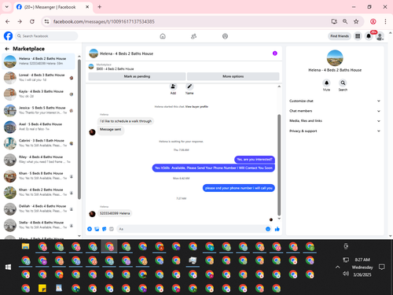Screen dimensions: 393x295
Task: Open a new browser tab
Action: click(100, 7)
